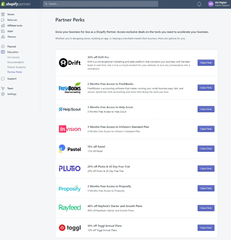Select Partner Perks in the sidebar
This screenshot has height=240, width=231.
[x=14, y=72]
